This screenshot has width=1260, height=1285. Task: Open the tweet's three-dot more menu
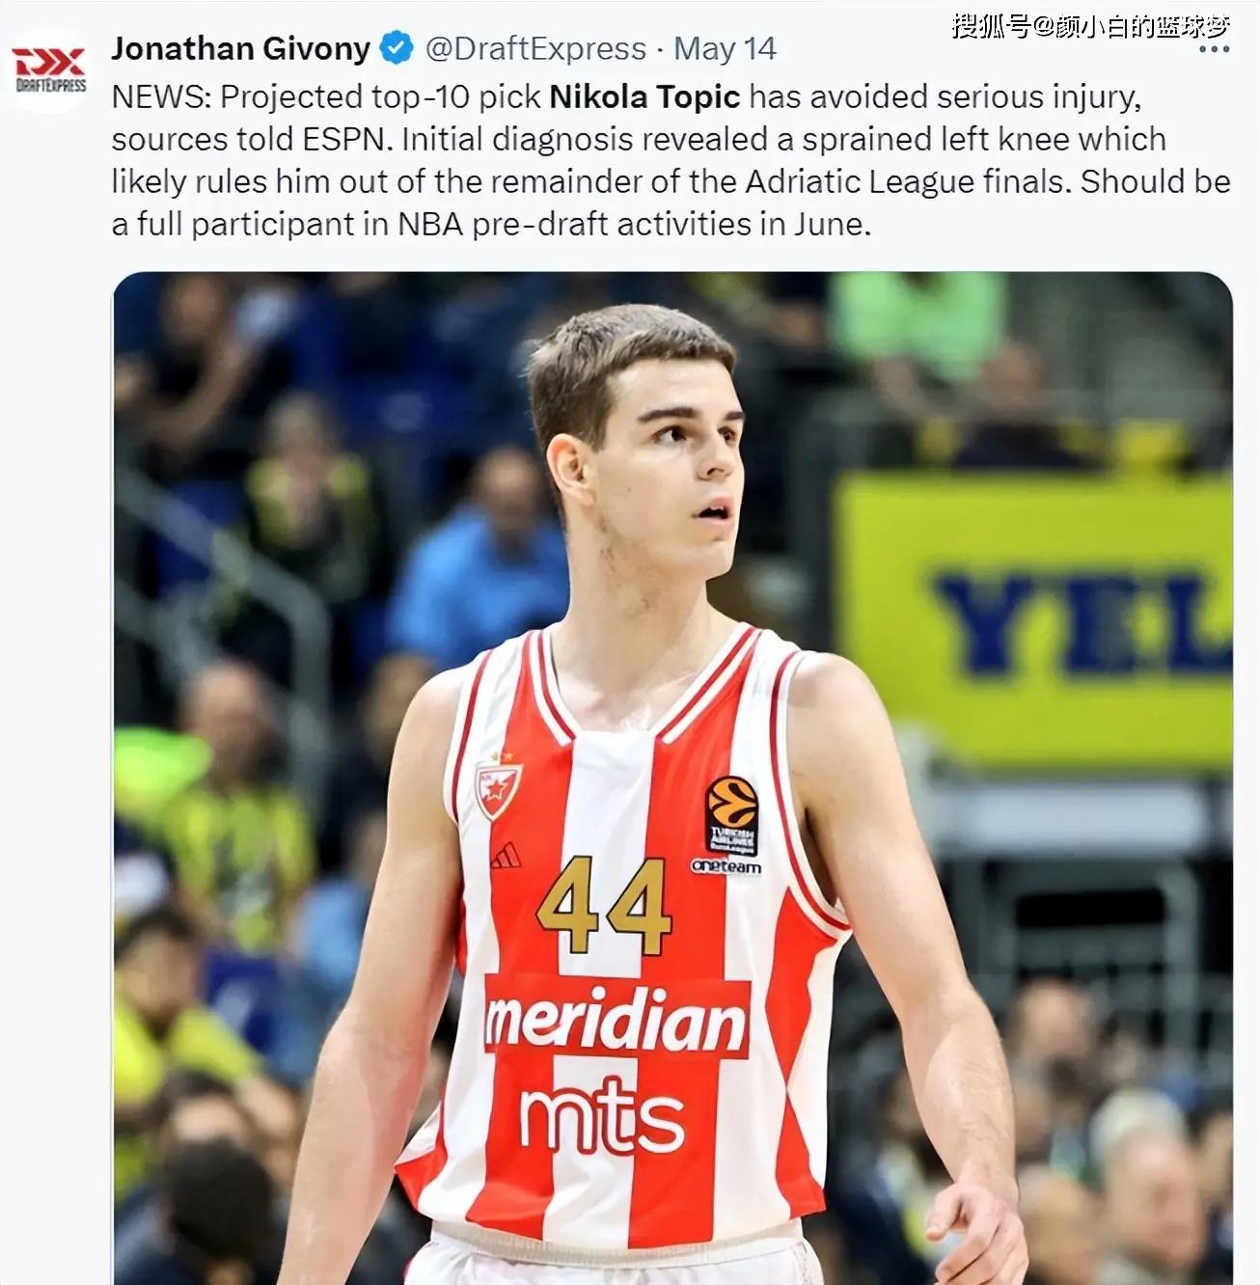coord(1213,49)
